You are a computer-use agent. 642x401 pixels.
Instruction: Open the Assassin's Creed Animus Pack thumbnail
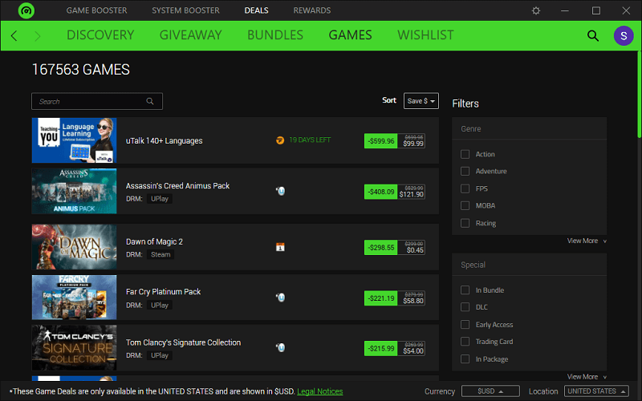[74, 191]
